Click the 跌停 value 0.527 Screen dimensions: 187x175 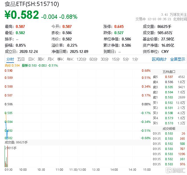[119, 33]
